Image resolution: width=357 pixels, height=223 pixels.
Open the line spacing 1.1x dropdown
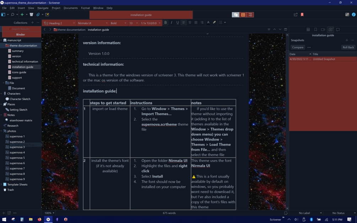[x=151, y=23]
